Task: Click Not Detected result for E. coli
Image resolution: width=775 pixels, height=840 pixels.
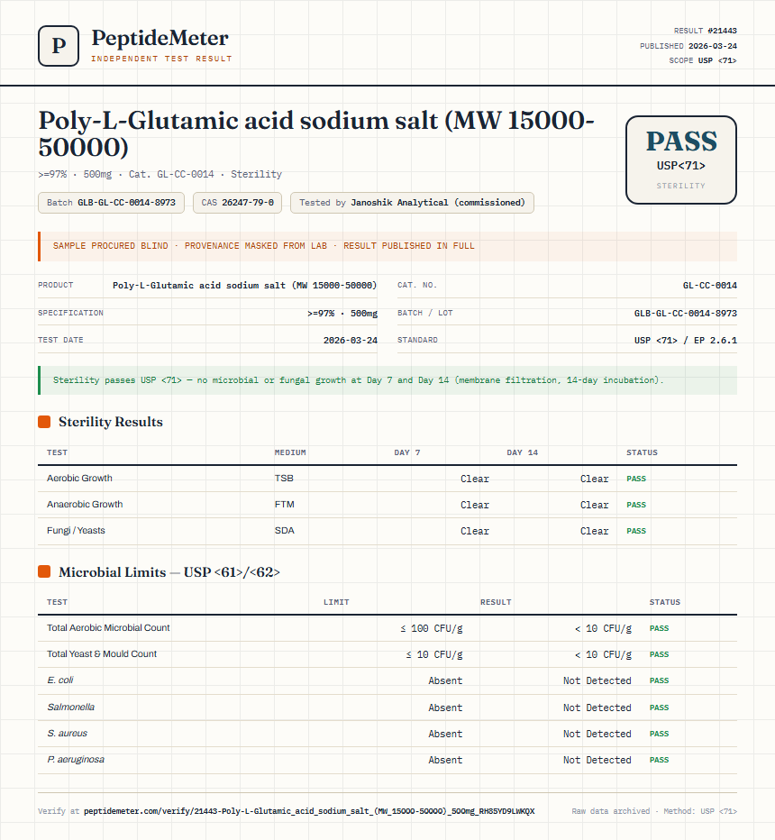Action: (x=597, y=680)
